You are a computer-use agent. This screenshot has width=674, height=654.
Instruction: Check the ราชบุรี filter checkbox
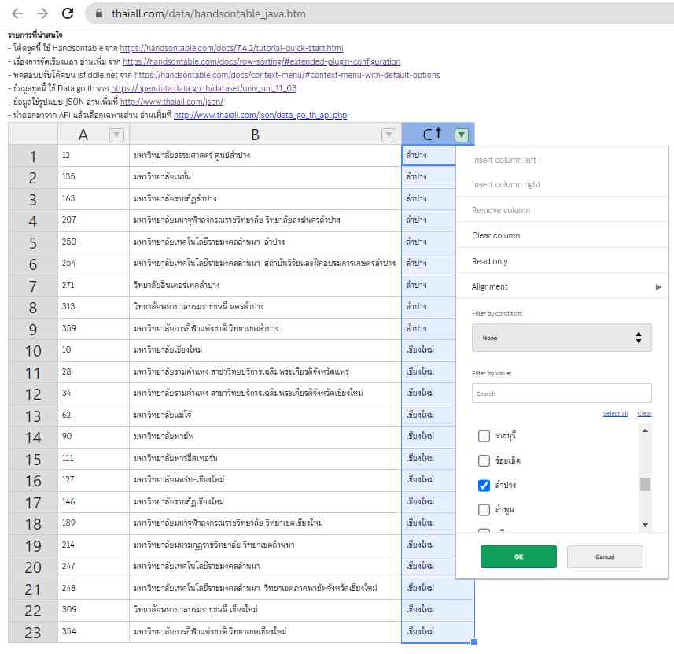pos(484,435)
